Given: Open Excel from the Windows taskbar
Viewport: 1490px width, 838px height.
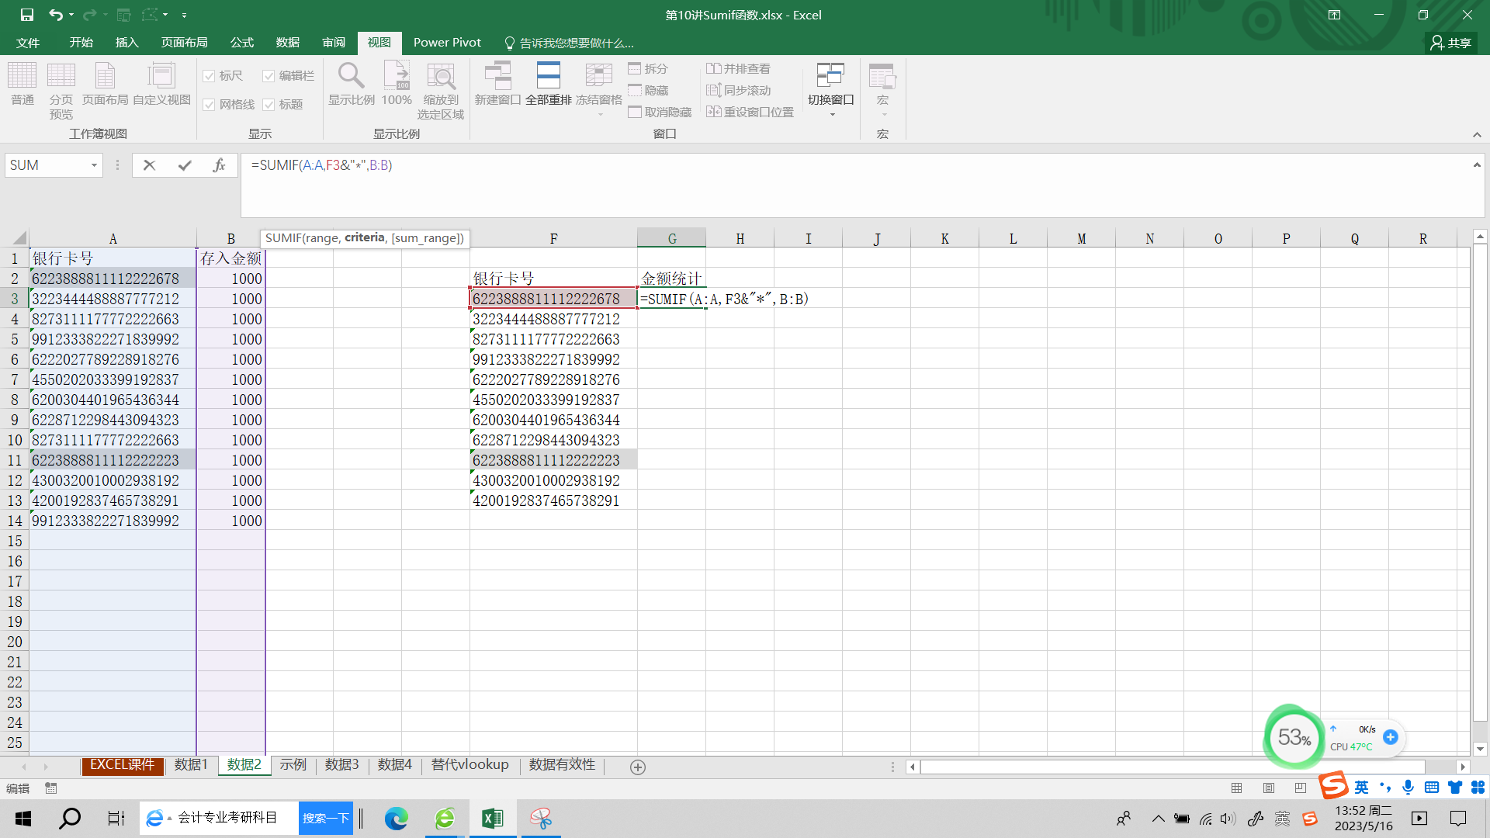Looking at the screenshot, I should tap(493, 819).
